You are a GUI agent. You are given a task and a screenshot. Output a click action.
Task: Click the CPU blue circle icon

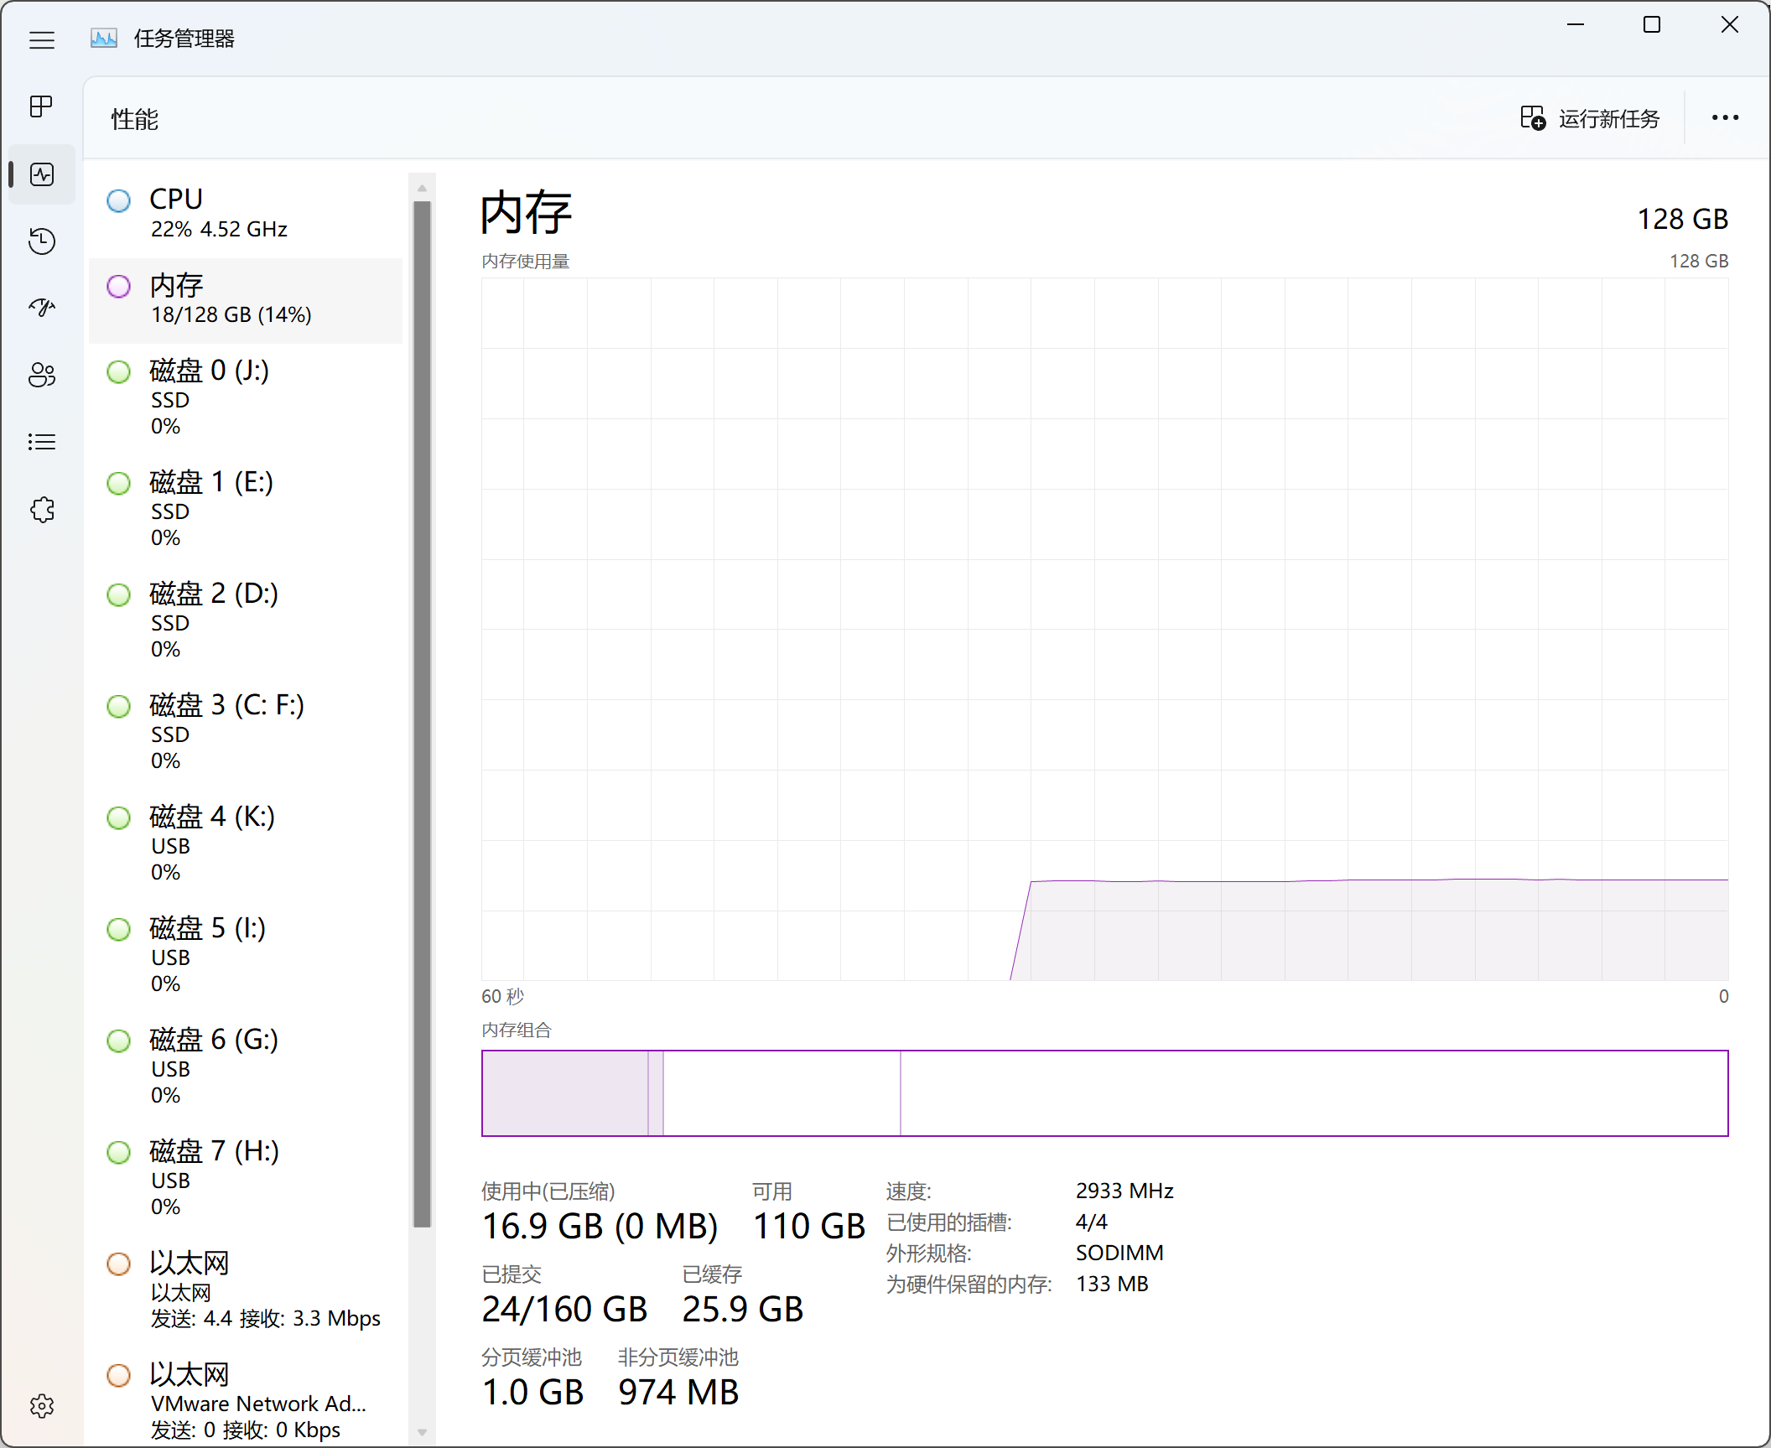[119, 200]
